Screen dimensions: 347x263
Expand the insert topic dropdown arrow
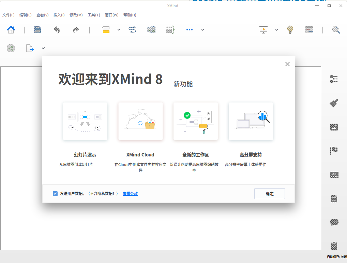tap(119, 30)
